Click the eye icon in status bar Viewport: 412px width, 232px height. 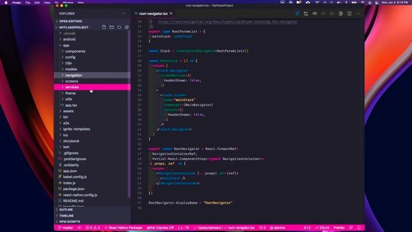[79, 227]
